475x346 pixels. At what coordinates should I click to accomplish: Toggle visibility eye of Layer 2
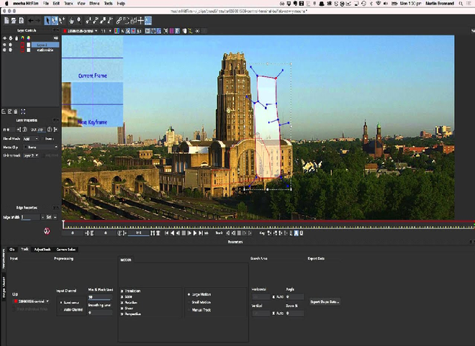4,45
